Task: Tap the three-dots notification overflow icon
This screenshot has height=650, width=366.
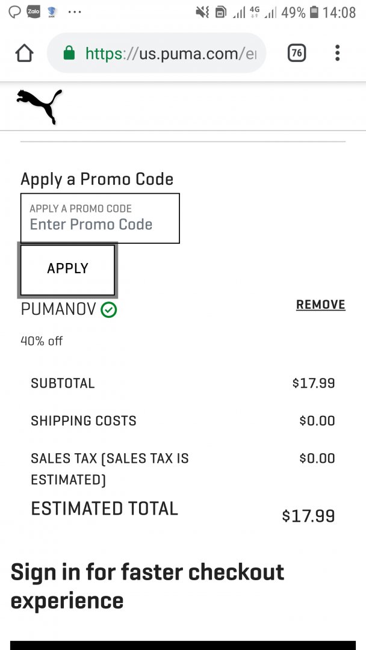Action: (x=75, y=12)
